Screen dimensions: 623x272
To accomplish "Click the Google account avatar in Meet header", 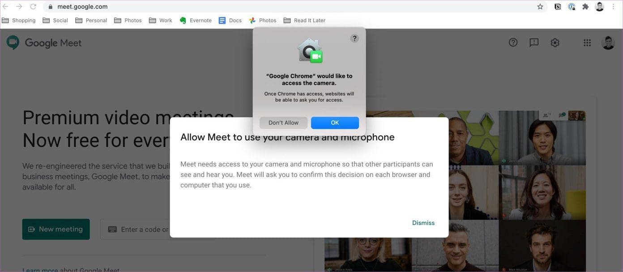I will (608, 42).
